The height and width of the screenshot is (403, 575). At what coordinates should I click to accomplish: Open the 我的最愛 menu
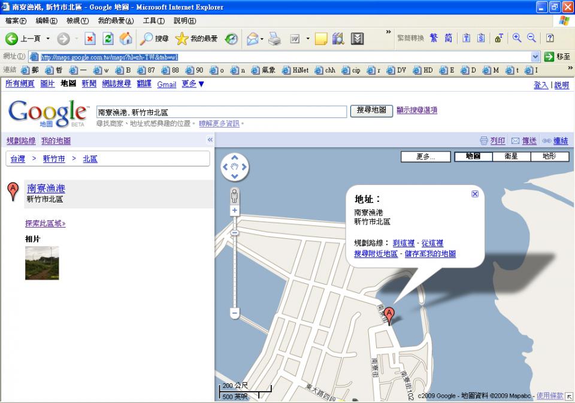pyautogui.click(x=116, y=21)
